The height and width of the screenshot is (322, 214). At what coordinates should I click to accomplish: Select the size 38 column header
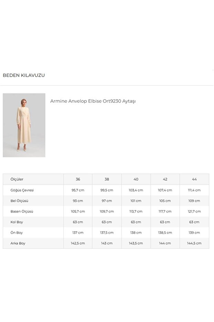tap(107, 179)
